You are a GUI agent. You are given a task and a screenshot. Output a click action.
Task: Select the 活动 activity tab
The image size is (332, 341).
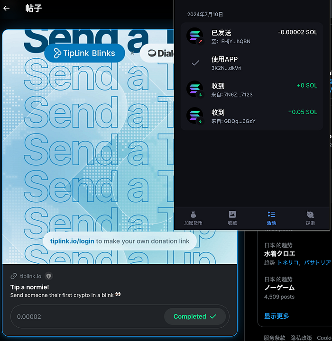(x=271, y=218)
